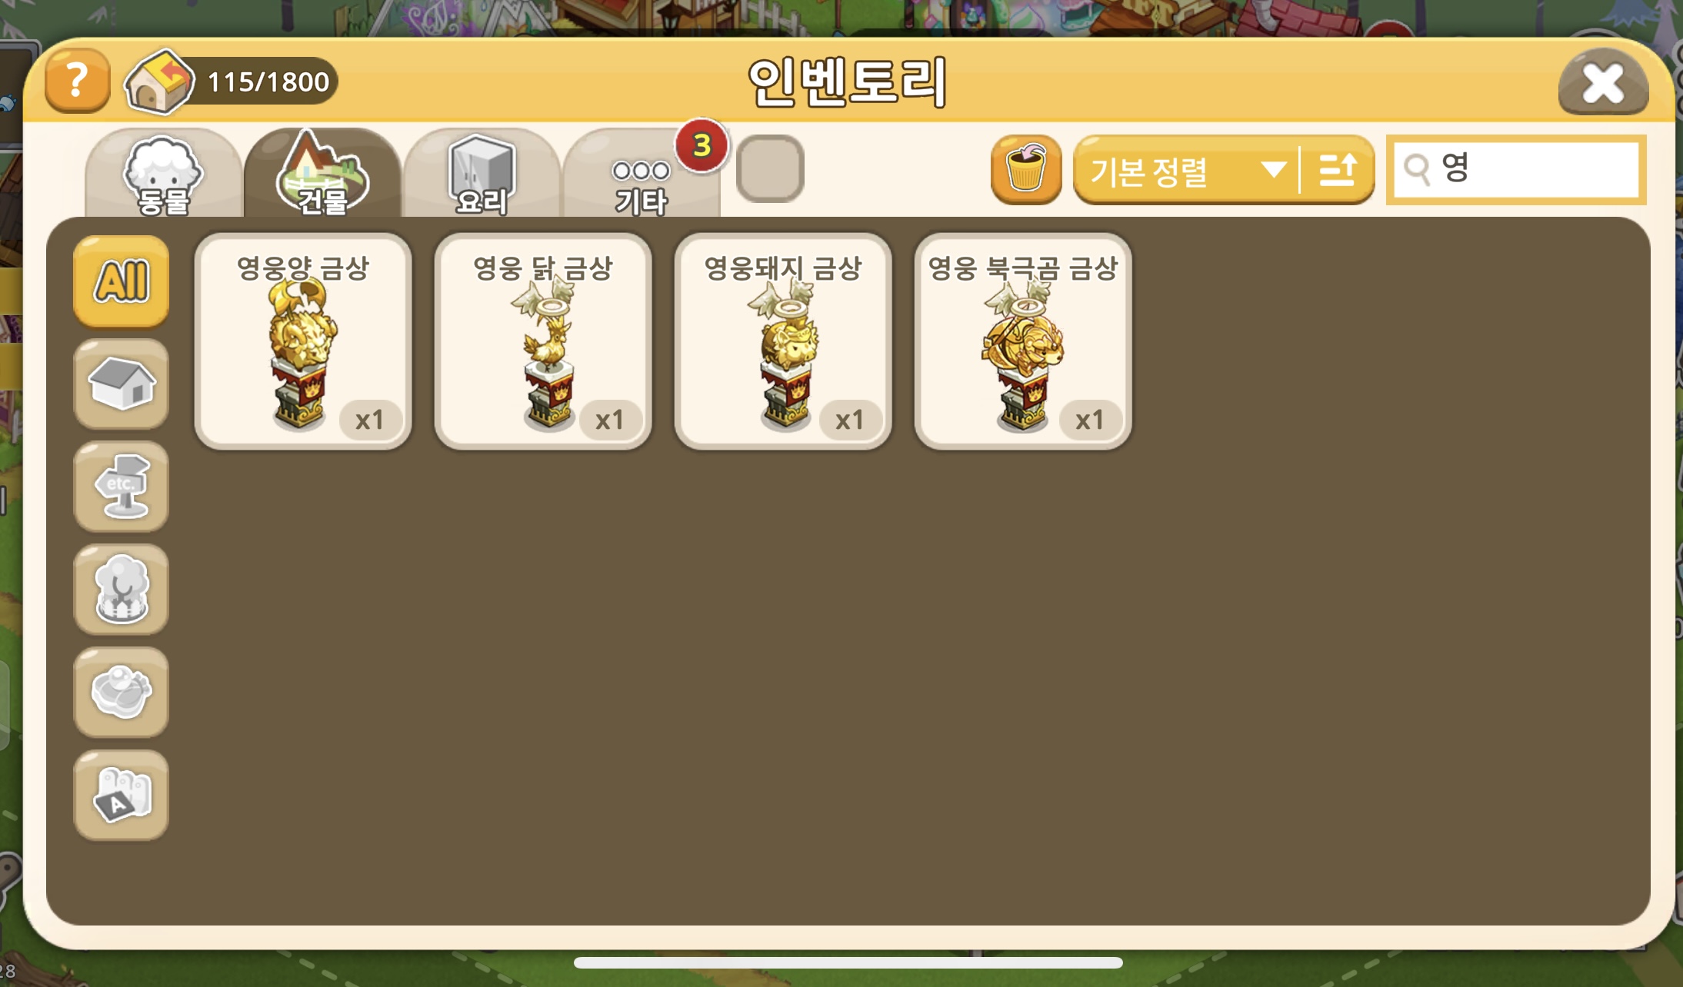Select the tree decoration category filter
Viewport: 1683px width, 987px height.
pos(122,590)
